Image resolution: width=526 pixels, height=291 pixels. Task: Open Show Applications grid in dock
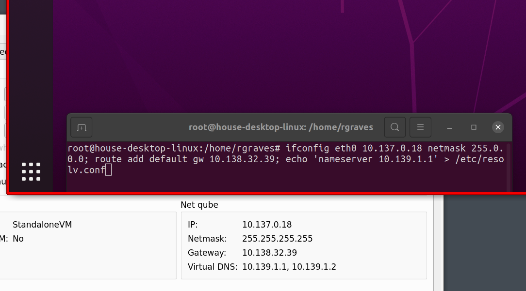click(31, 172)
